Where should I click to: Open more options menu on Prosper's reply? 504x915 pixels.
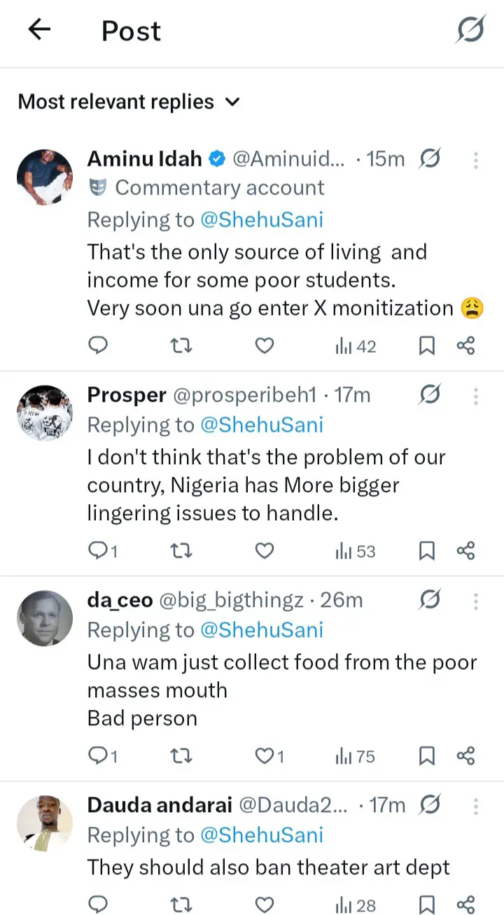tap(475, 396)
